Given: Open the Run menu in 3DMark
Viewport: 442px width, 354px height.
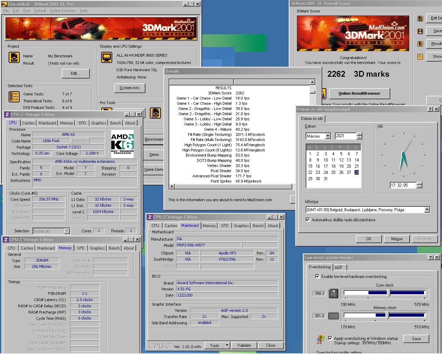Looking at the screenshot, I should point(27,11).
